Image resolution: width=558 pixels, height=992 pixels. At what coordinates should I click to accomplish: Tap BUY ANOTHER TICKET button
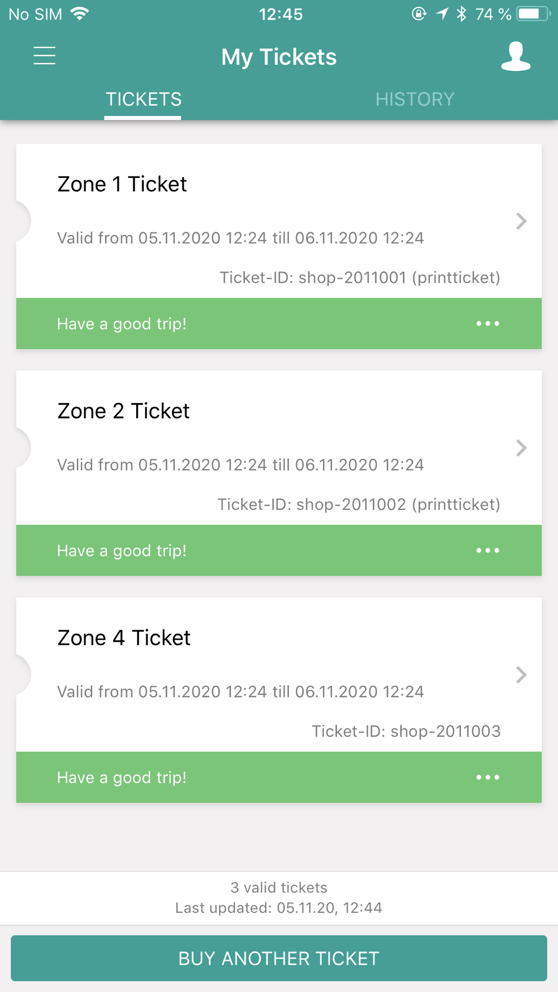(279, 958)
